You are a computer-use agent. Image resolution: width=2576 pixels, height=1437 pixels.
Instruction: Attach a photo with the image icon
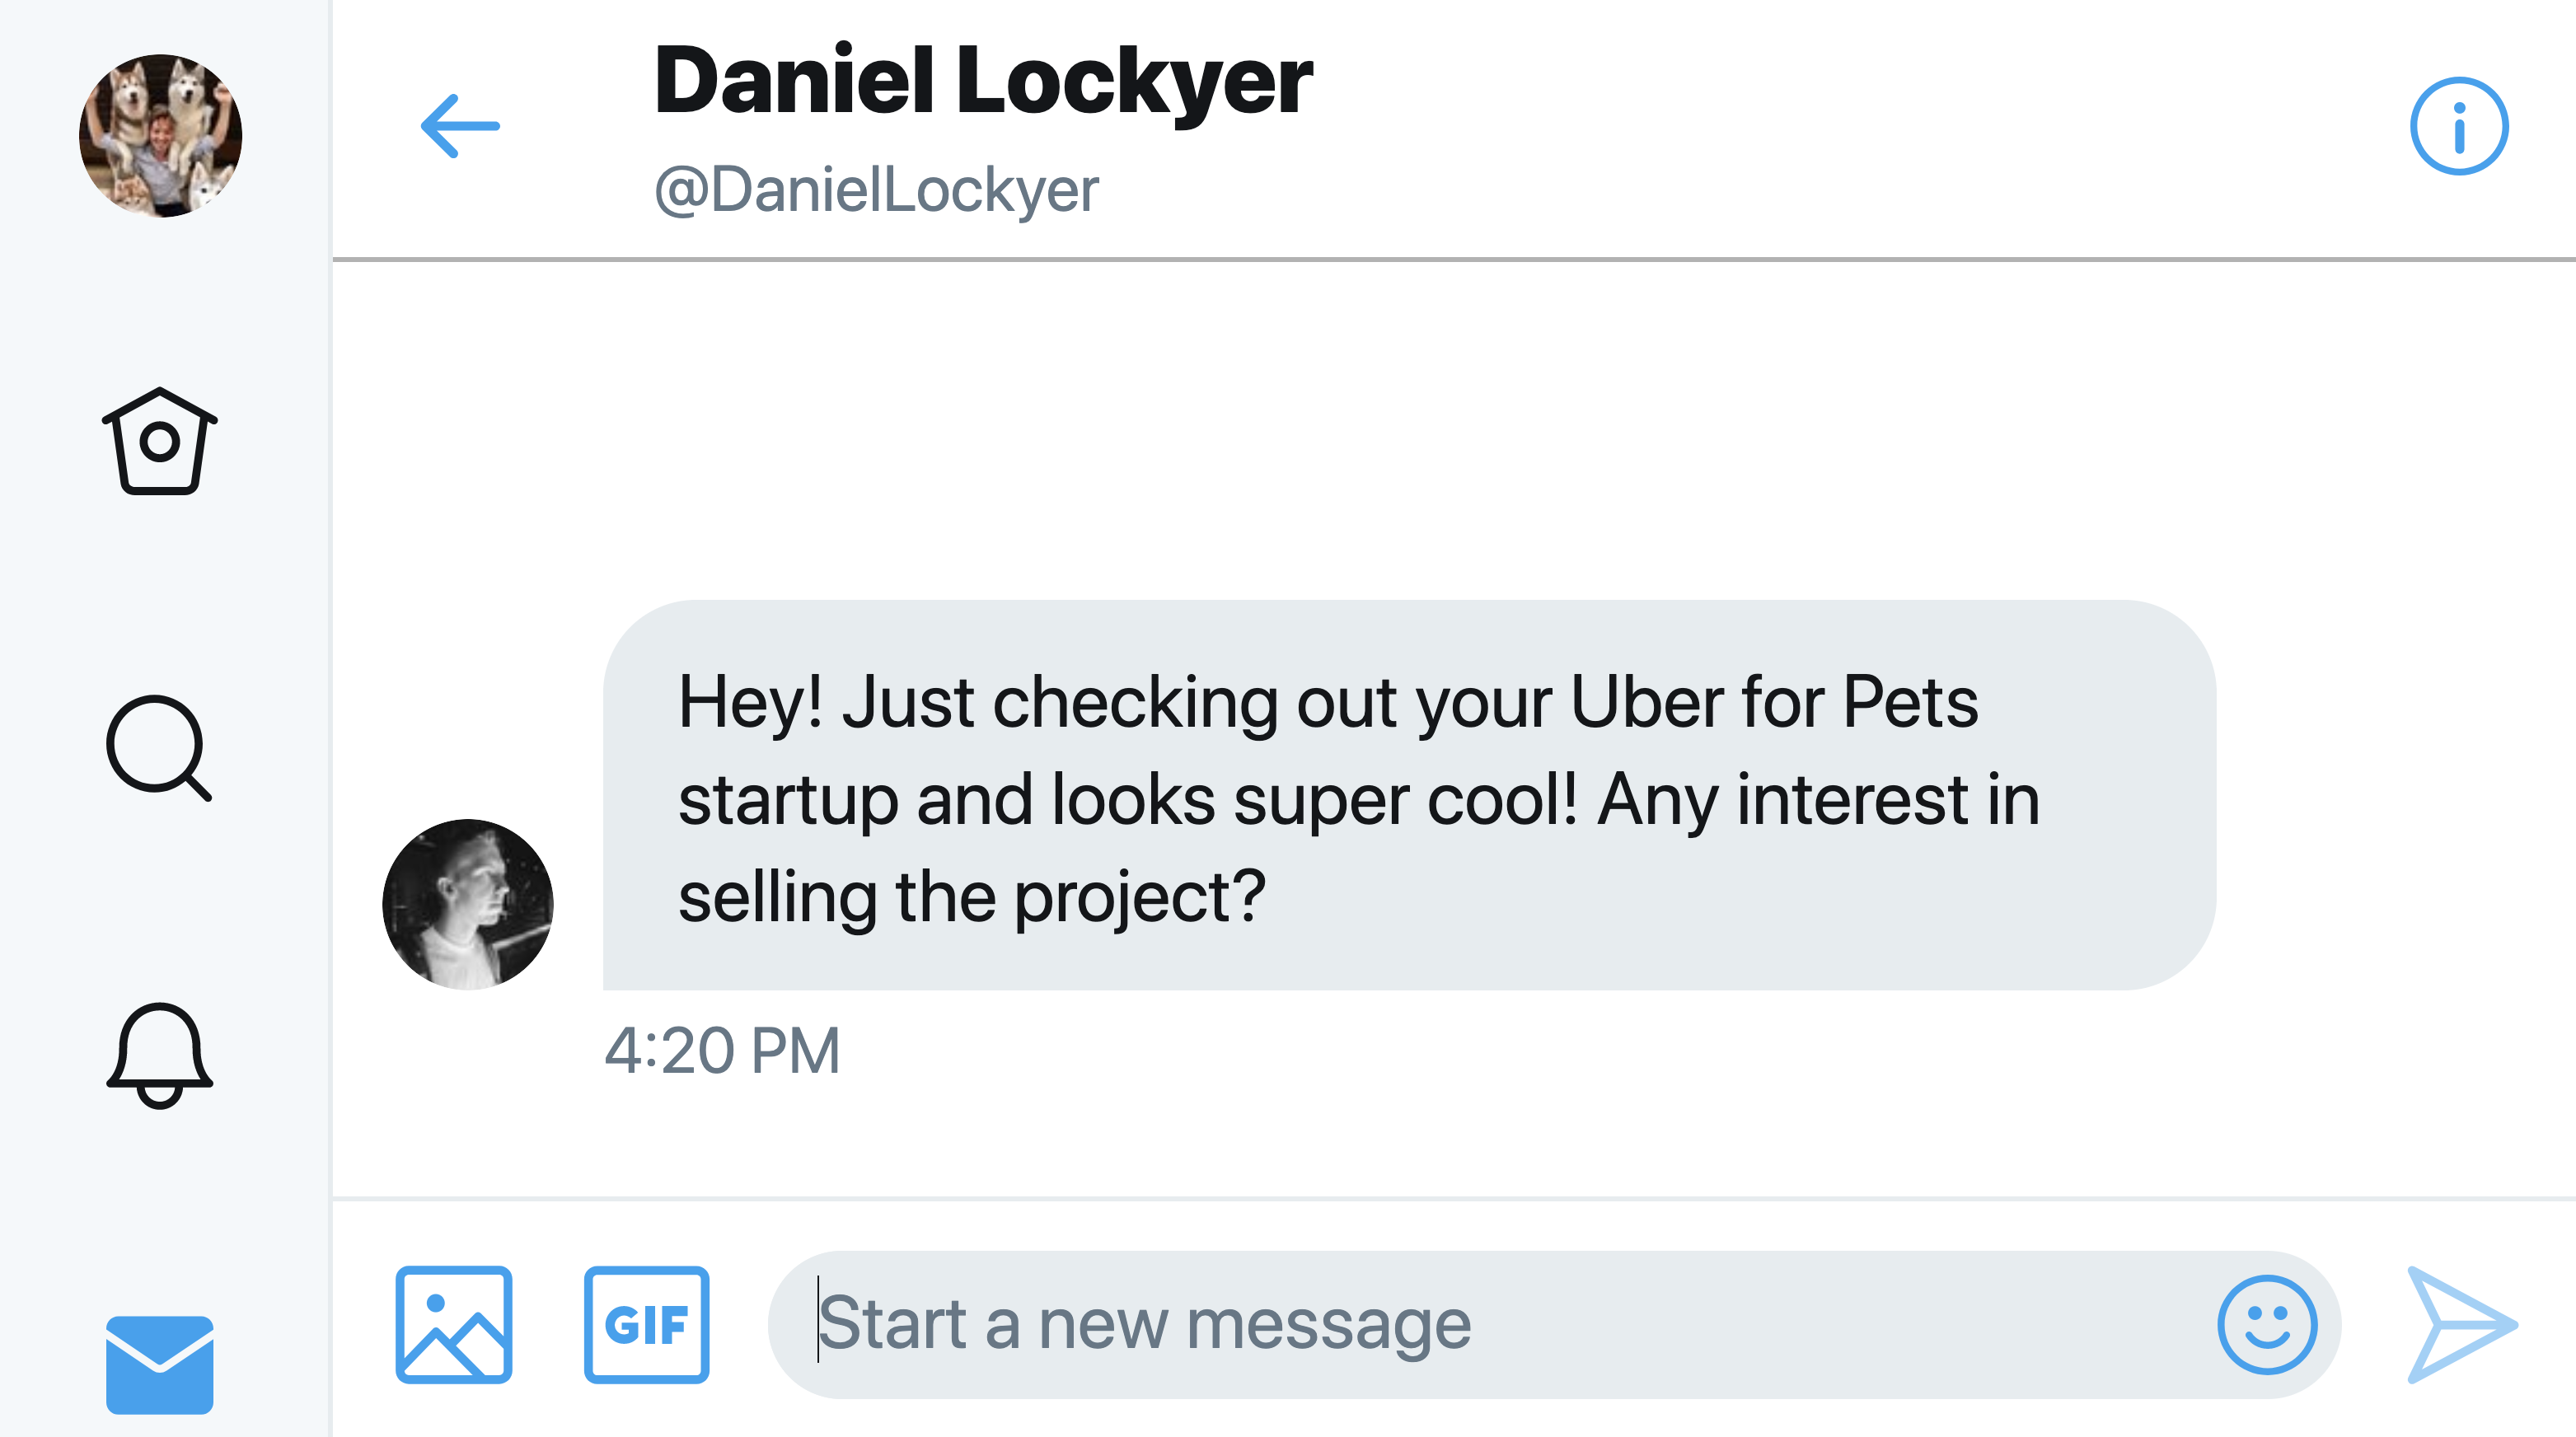[x=454, y=1324]
